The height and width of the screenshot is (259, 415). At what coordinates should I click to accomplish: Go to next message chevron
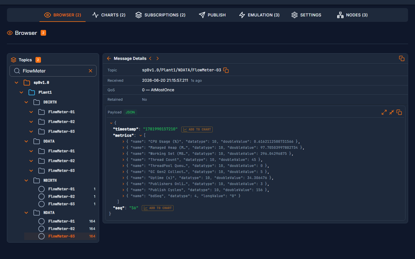157,58
